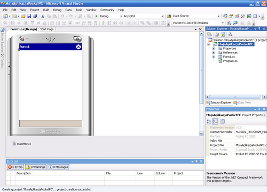267x192 pixels.
Task: Select Alphabetical sort in Properties panel
Action: pos(215,122)
